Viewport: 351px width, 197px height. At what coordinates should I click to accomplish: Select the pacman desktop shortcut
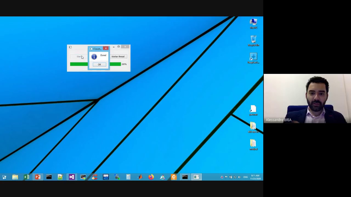[x=253, y=111]
